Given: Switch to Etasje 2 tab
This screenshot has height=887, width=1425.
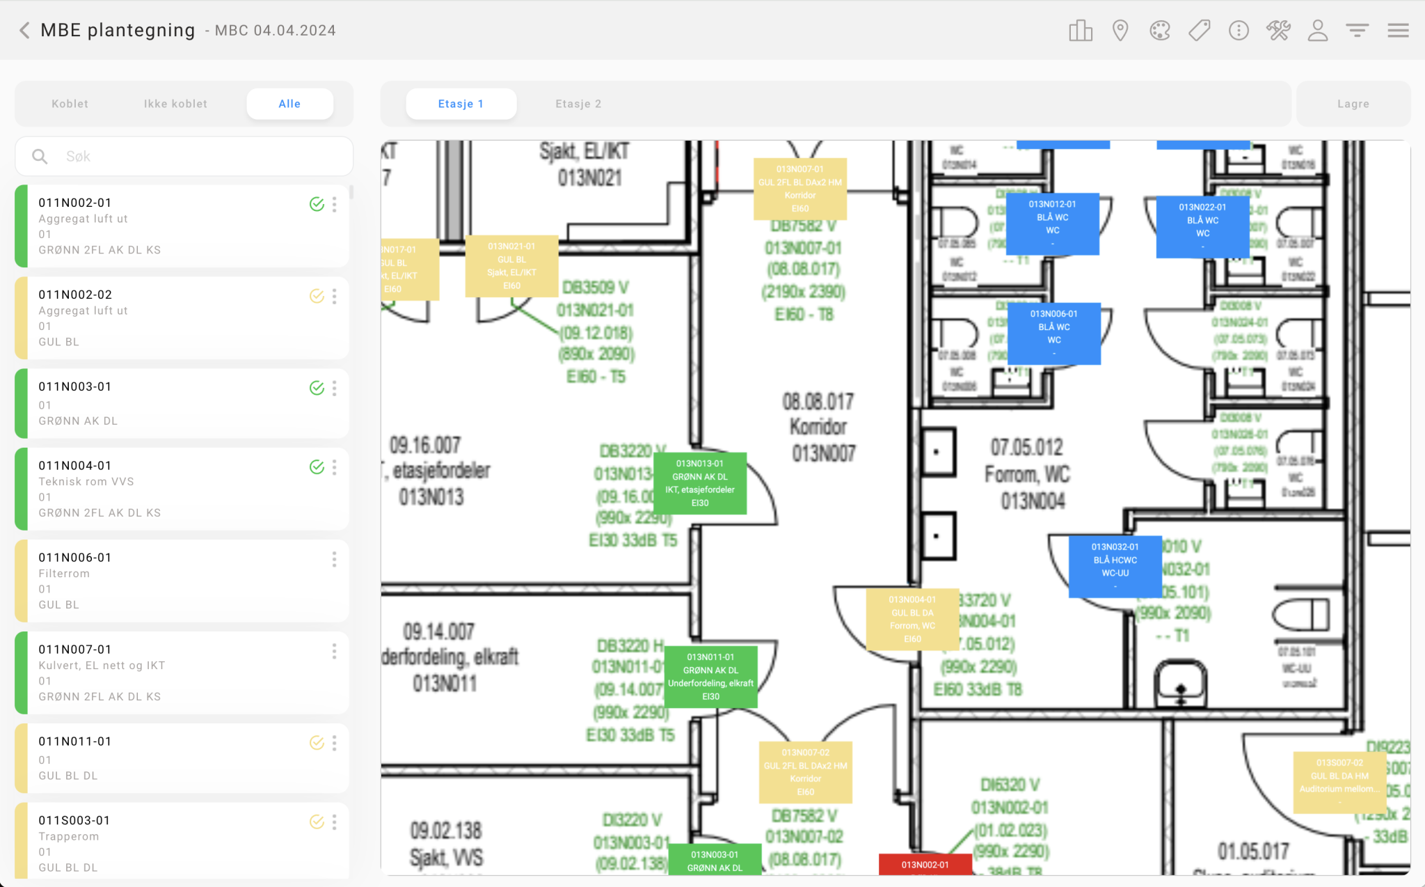Looking at the screenshot, I should [578, 104].
